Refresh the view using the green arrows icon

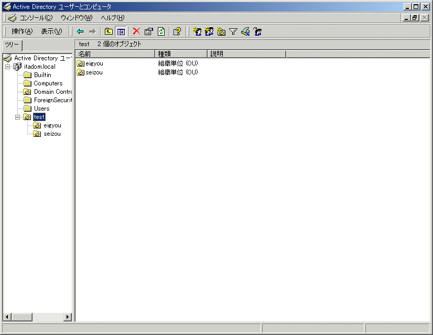[x=161, y=31]
